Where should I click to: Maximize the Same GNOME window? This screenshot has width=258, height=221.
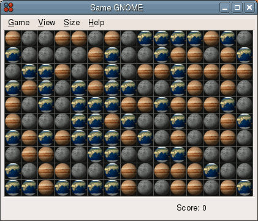tap(237, 7)
